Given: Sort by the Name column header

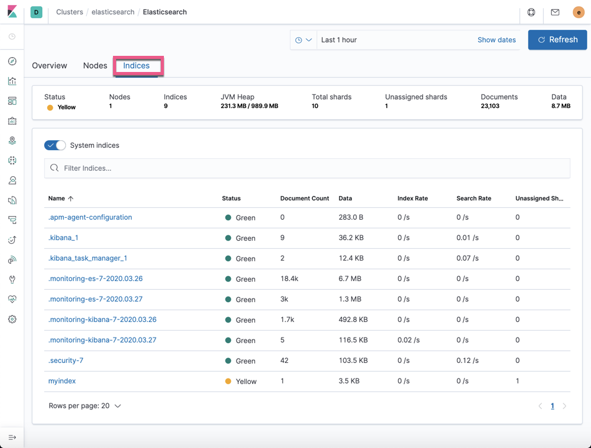Looking at the screenshot, I should click(60, 198).
